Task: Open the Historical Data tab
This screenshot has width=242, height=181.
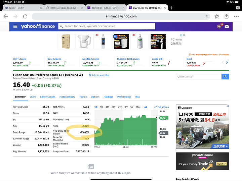Action: 68,97
